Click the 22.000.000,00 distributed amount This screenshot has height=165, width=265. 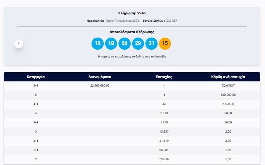pyautogui.click(x=100, y=85)
